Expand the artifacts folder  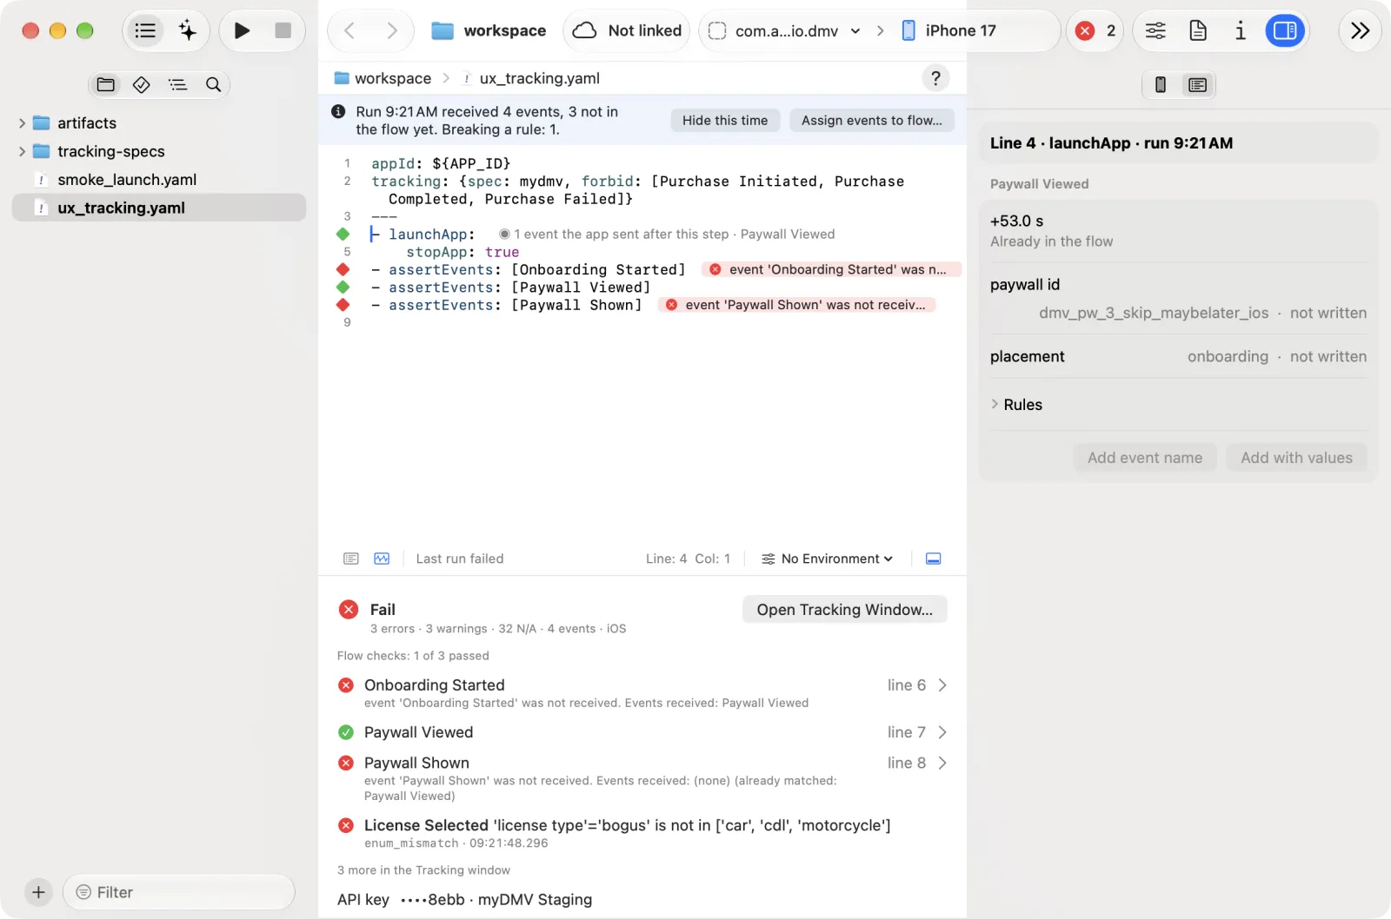22,123
